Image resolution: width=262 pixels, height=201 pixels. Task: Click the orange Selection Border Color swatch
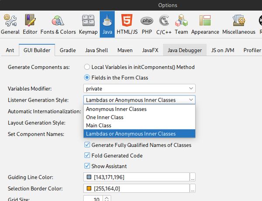tap(89, 189)
